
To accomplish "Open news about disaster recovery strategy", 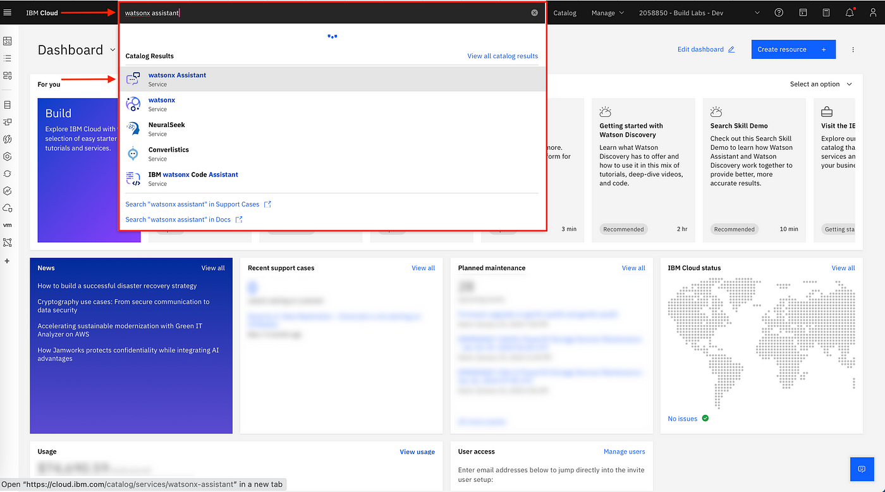I will 117,286.
